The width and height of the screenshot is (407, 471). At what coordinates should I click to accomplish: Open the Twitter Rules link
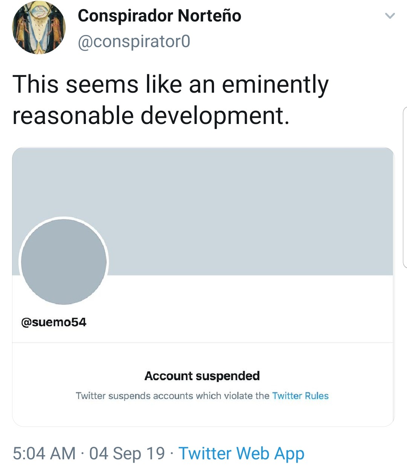click(300, 396)
